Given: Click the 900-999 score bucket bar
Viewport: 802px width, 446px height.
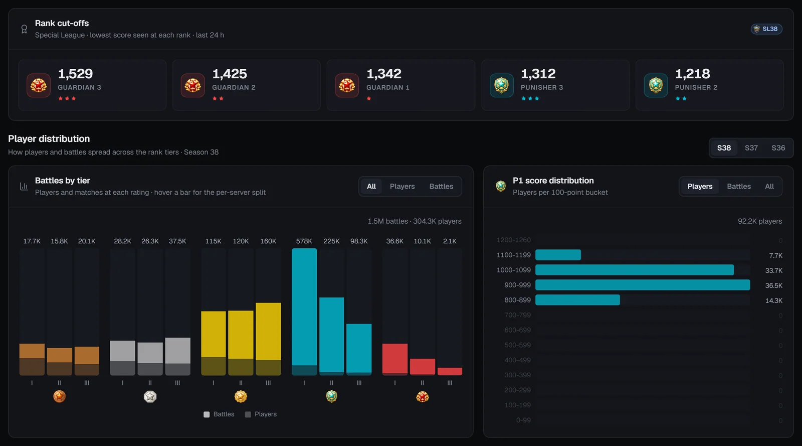Looking at the screenshot, I should point(643,285).
